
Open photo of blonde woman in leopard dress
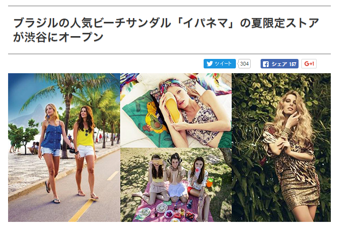point(281,147)
